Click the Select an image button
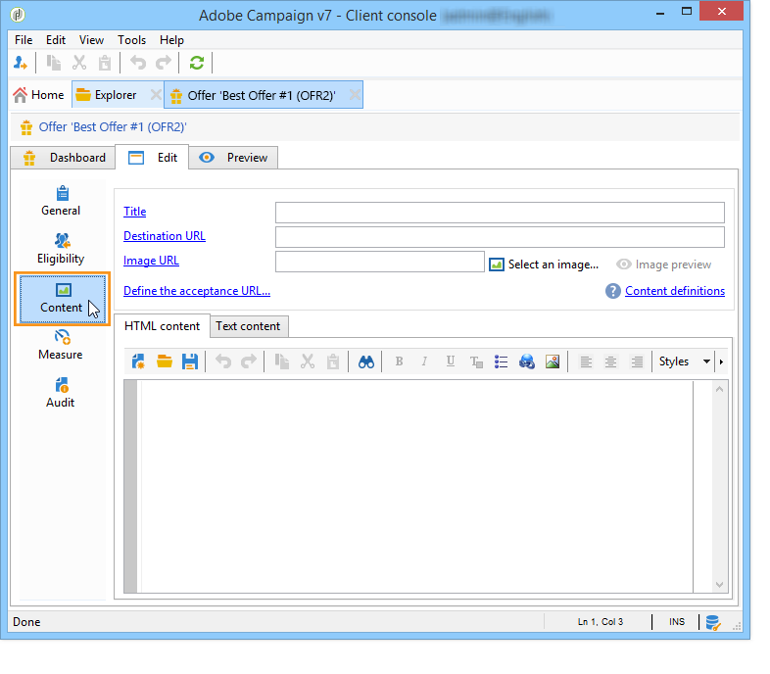Image resolution: width=770 pixels, height=674 pixels. [x=544, y=265]
